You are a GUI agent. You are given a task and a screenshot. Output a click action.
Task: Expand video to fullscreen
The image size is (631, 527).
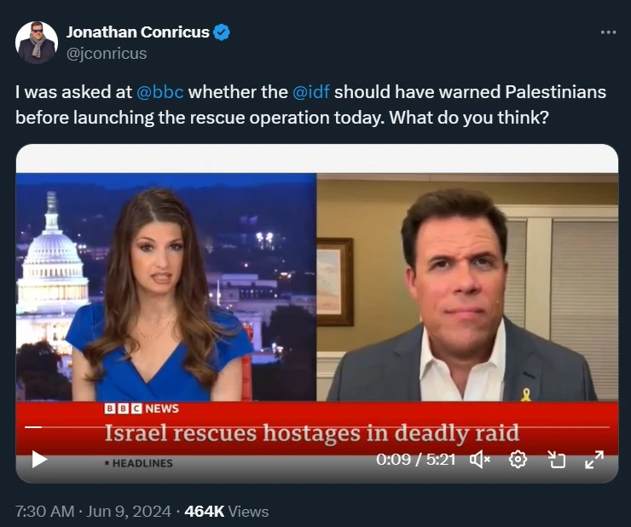click(x=594, y=460)
